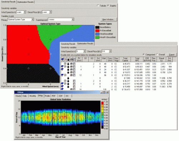Open the Monthly tab in DView
The height and width of the screenshot is (141, 179).
point(33,96)
